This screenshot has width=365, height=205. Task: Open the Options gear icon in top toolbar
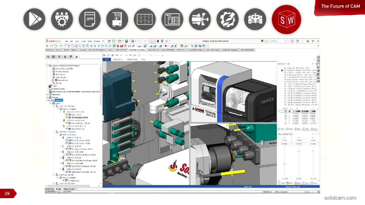167,41
